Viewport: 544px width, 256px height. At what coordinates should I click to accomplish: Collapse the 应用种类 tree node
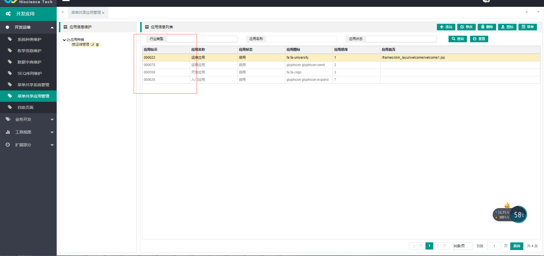(x=64, y=40)
